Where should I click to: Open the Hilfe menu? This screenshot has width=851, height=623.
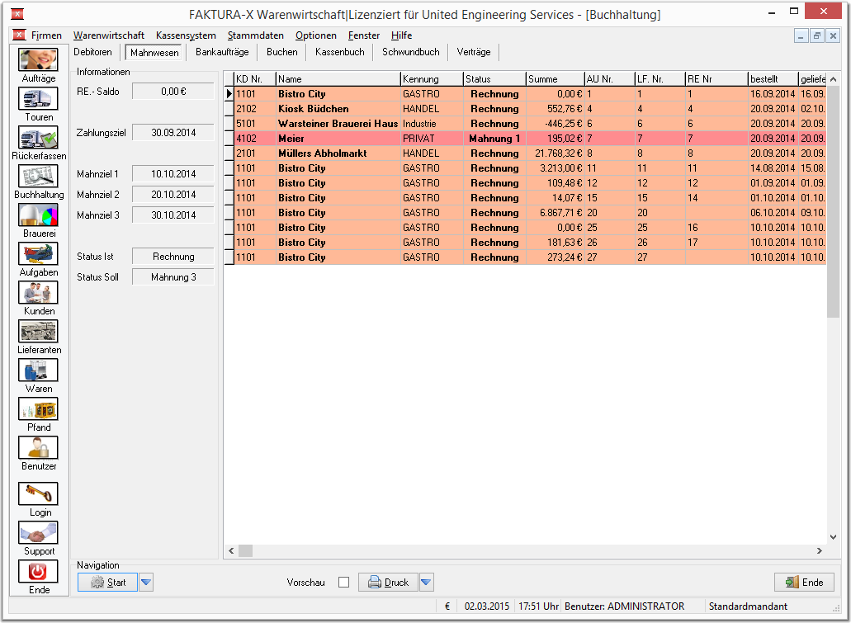tap(401, 35)
